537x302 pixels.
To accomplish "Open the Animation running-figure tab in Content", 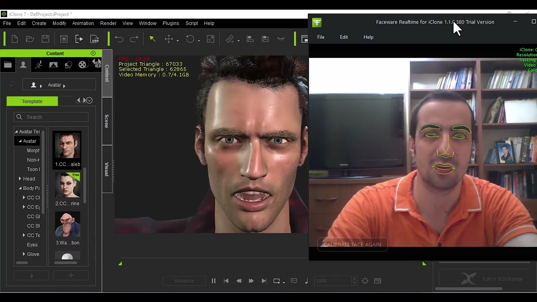I will pos(38,65).
